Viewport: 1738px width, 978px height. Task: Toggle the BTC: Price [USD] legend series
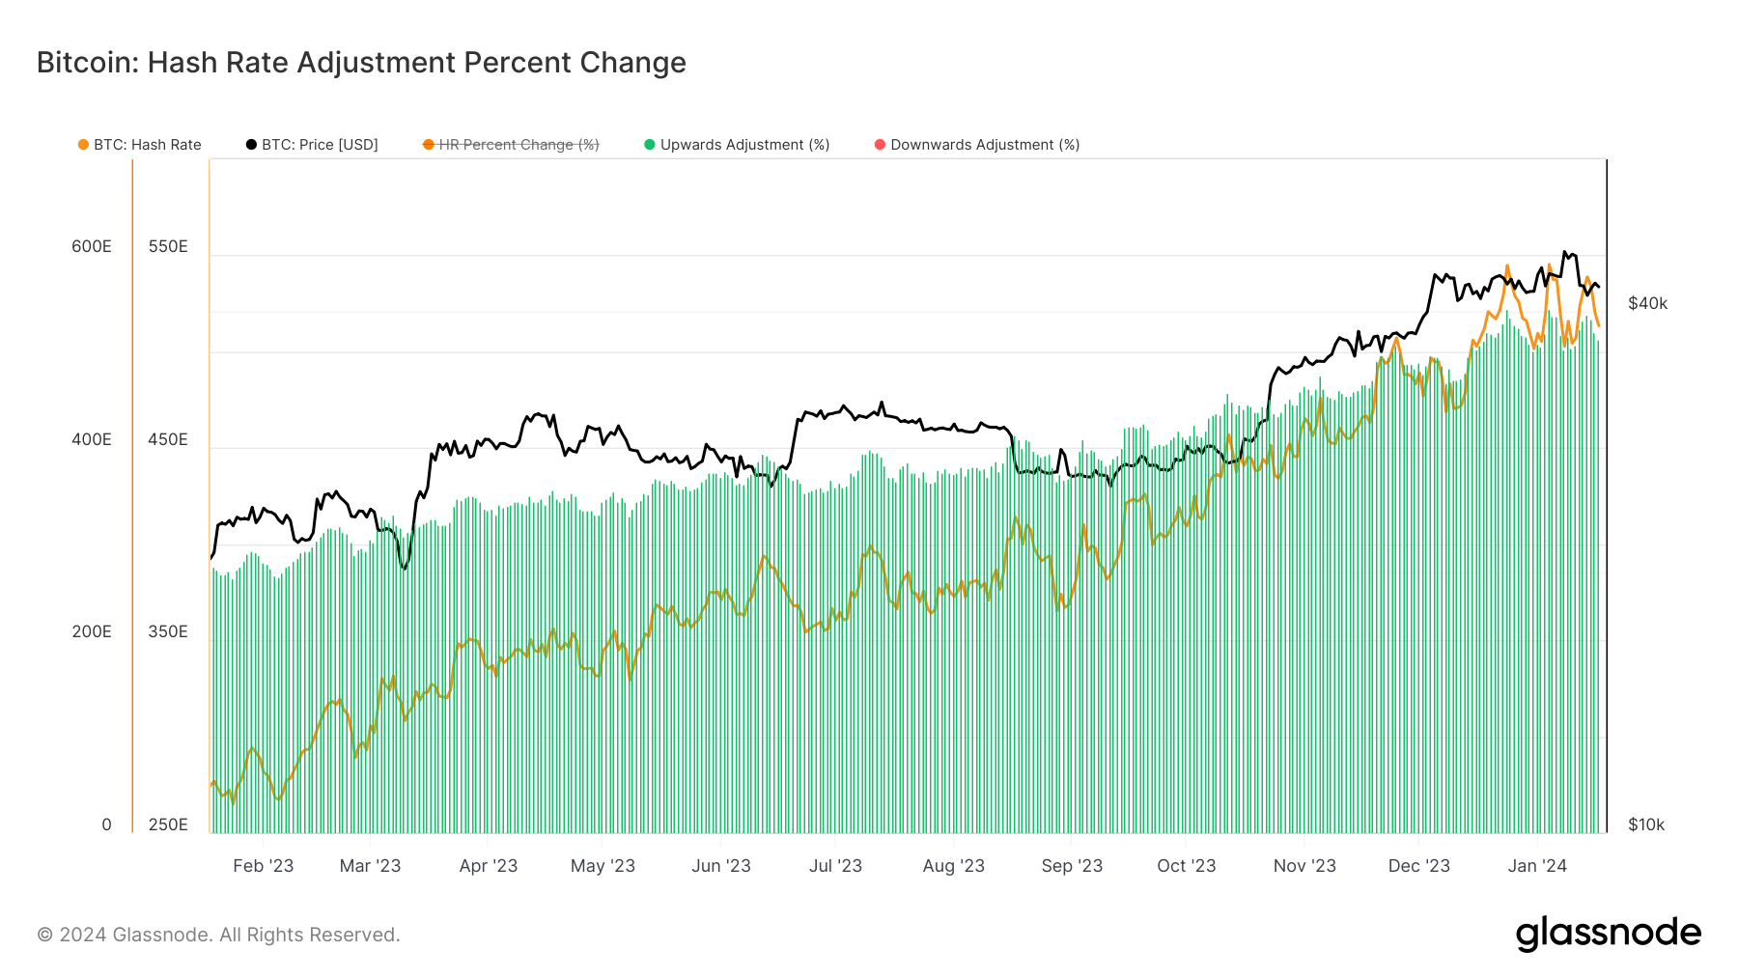point(320,145)
